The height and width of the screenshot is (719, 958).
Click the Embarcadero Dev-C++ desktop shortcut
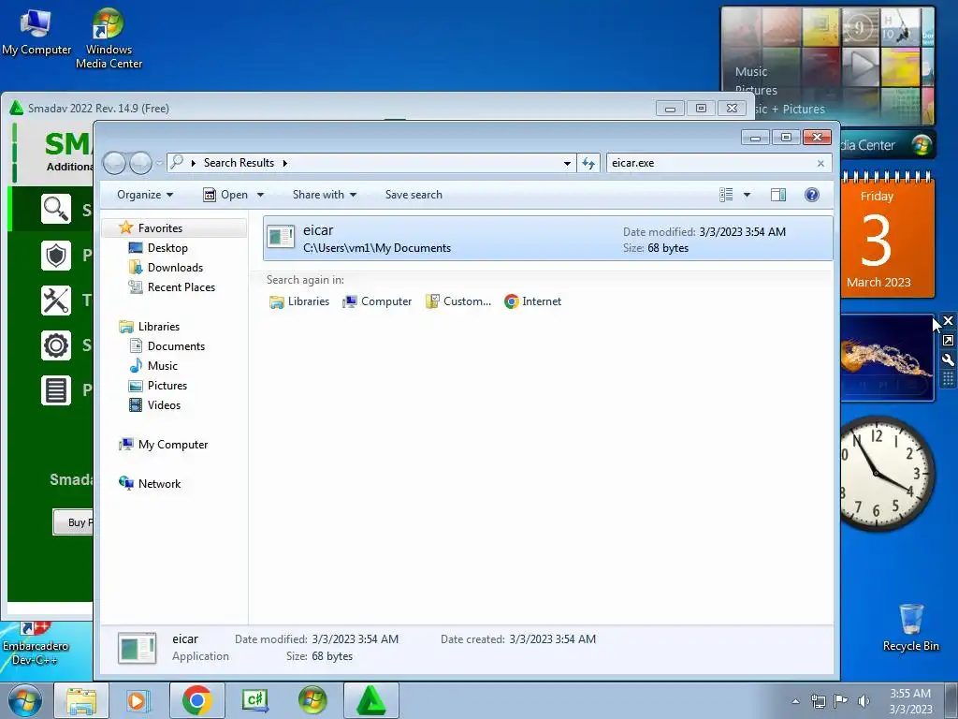pos(35,644)
